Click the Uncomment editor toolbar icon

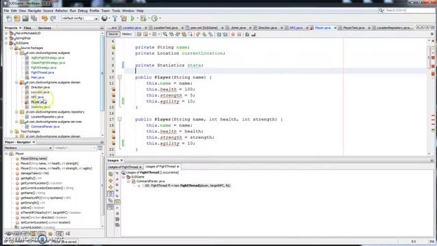click(x=253, y=34)
